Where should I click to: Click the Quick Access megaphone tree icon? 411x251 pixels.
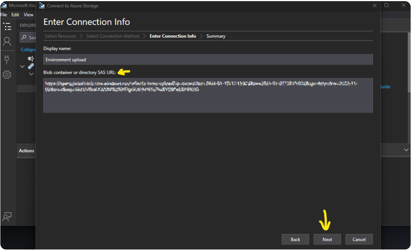coord(31,59)
